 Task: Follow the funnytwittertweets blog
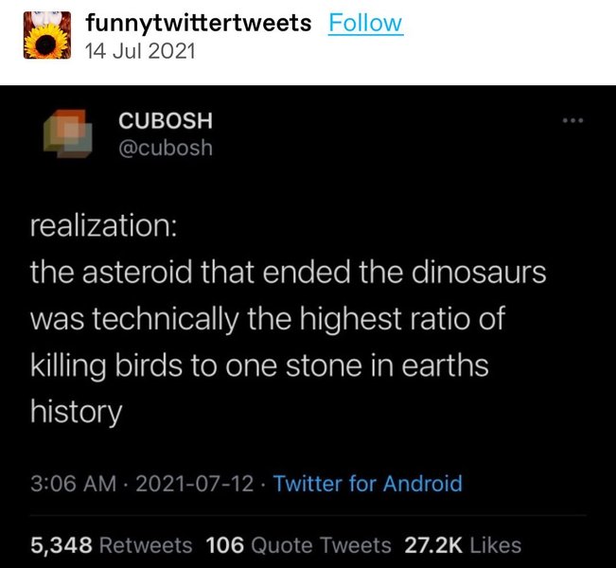pyautogui.click(x=365, y=23)
